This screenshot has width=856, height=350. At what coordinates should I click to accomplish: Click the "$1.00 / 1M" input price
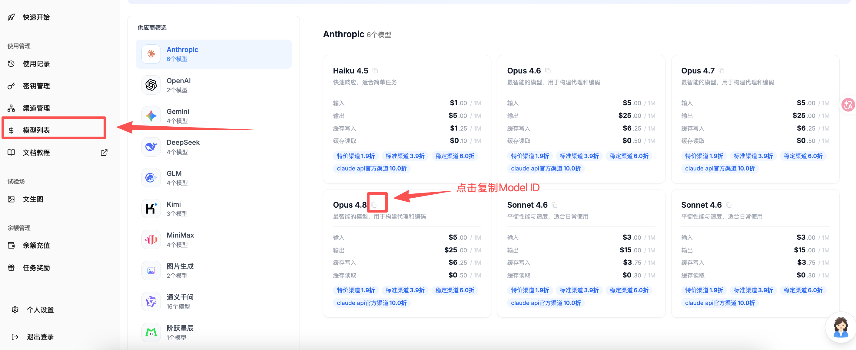[465, 103]
